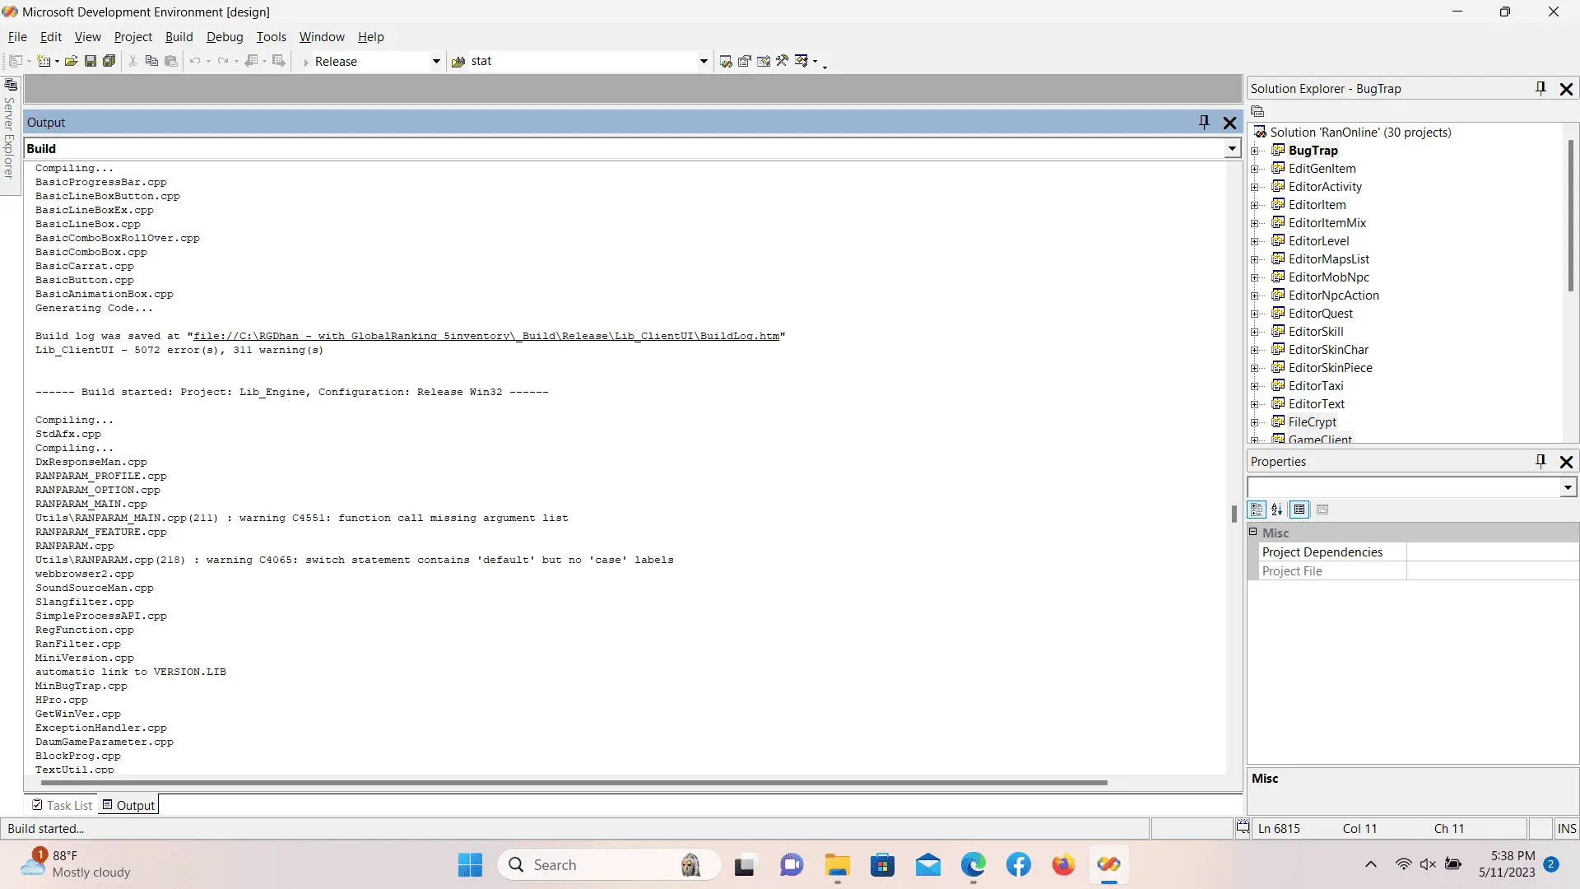Toggle auto-hide pin on Properties panel
This screenshot has height=889, width=1580.
coord(1540,462)
